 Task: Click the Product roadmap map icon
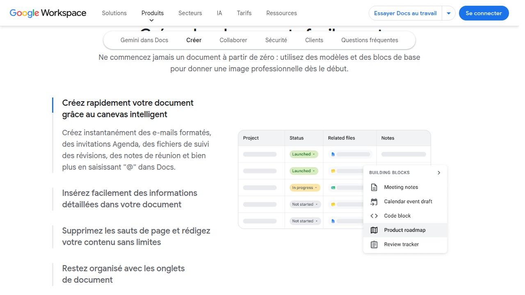(x=374, y=230)
